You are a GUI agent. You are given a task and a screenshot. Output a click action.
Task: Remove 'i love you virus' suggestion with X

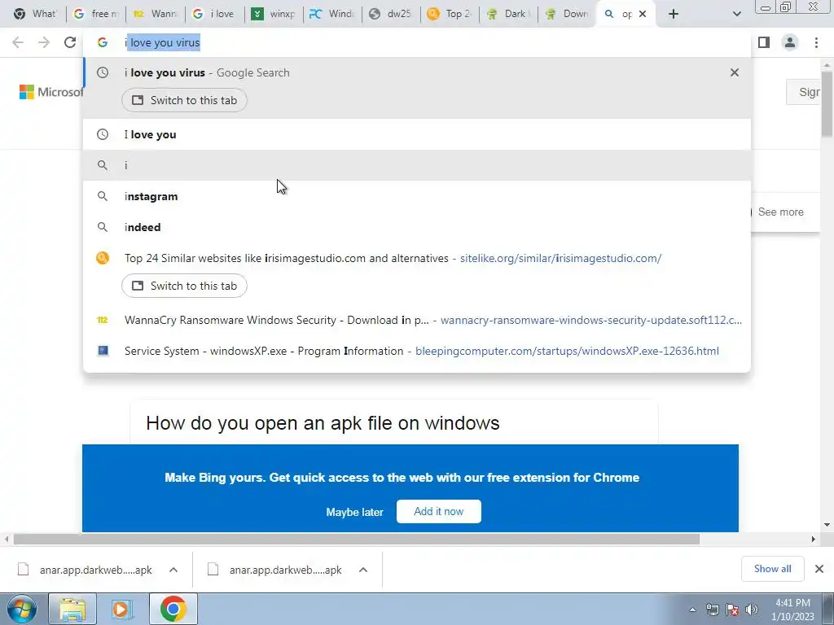click(735, 72)
